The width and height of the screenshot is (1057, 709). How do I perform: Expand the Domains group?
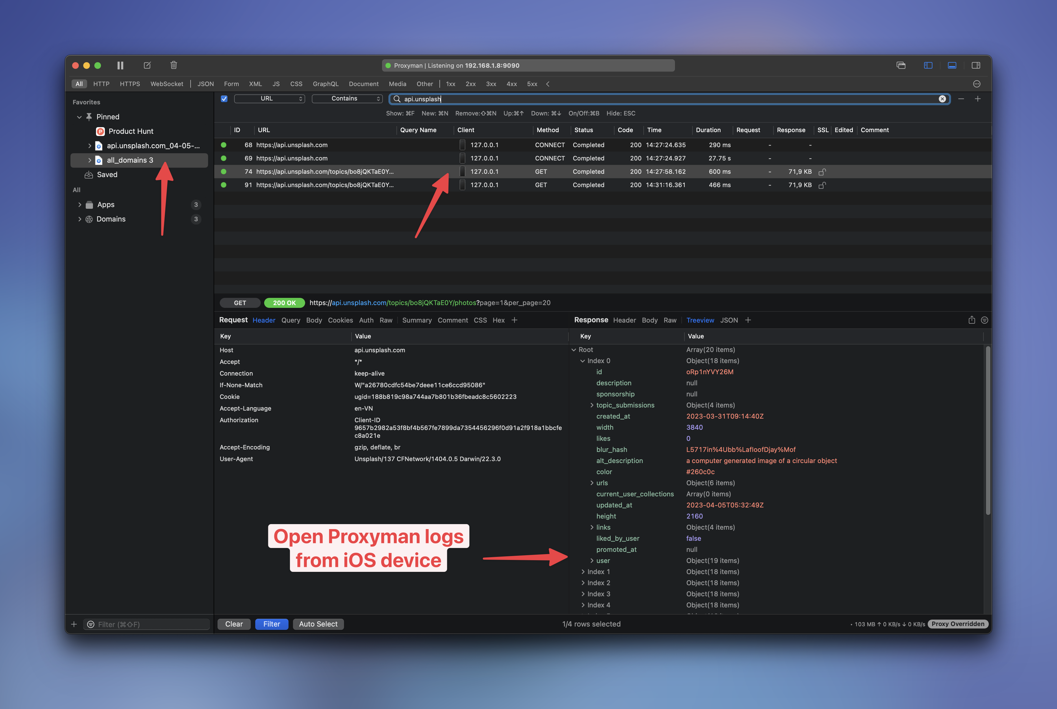coord(80,219)
